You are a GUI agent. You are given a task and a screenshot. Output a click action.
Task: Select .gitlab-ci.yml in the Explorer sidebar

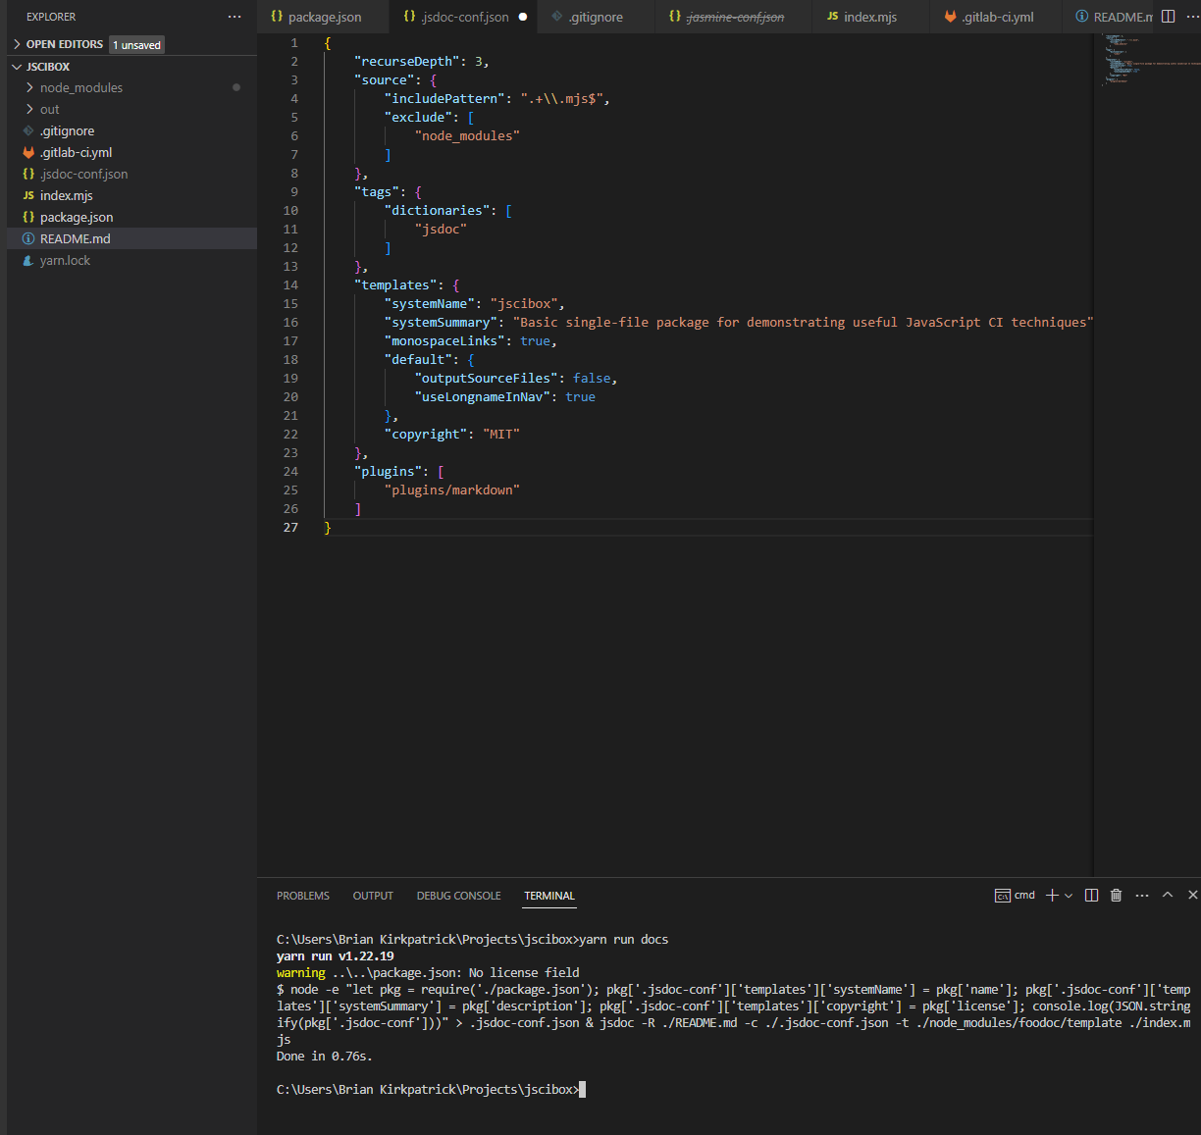click(74, 152)
